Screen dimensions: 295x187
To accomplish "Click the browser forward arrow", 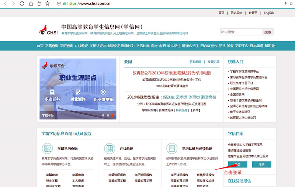I will 13,3.
